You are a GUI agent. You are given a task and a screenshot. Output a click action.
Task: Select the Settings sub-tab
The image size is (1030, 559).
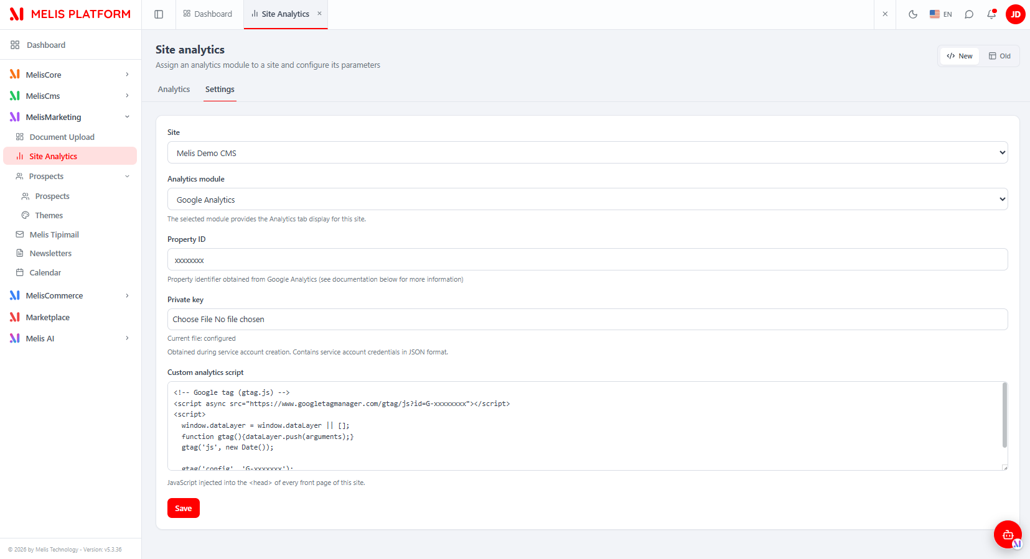coord(220,90)
